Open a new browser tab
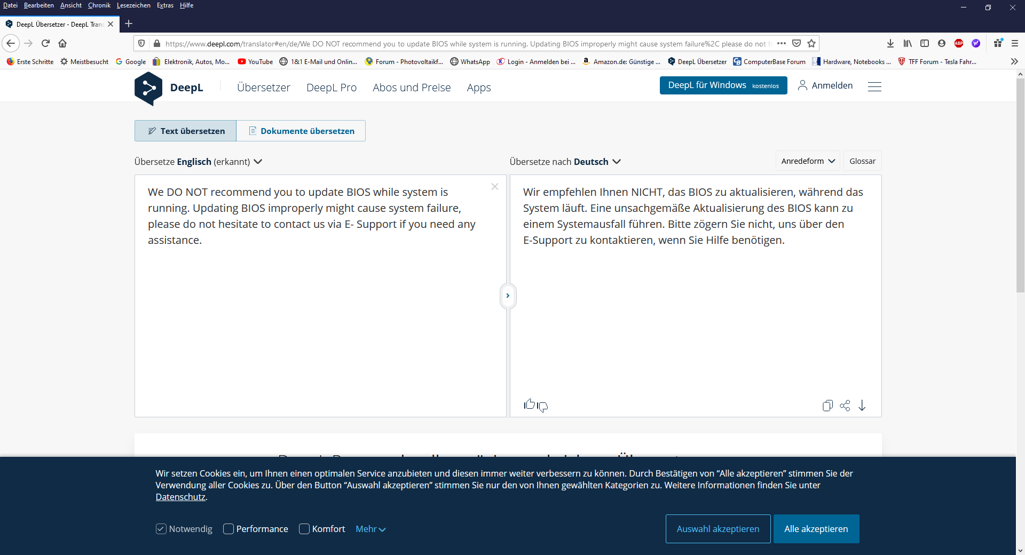Viewport: 1025px width, 555px height. [x=129, y=23]
